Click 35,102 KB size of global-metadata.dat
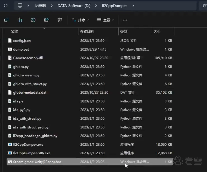The width and height of the screenshot is (207, 172). [x=164, y=92]
